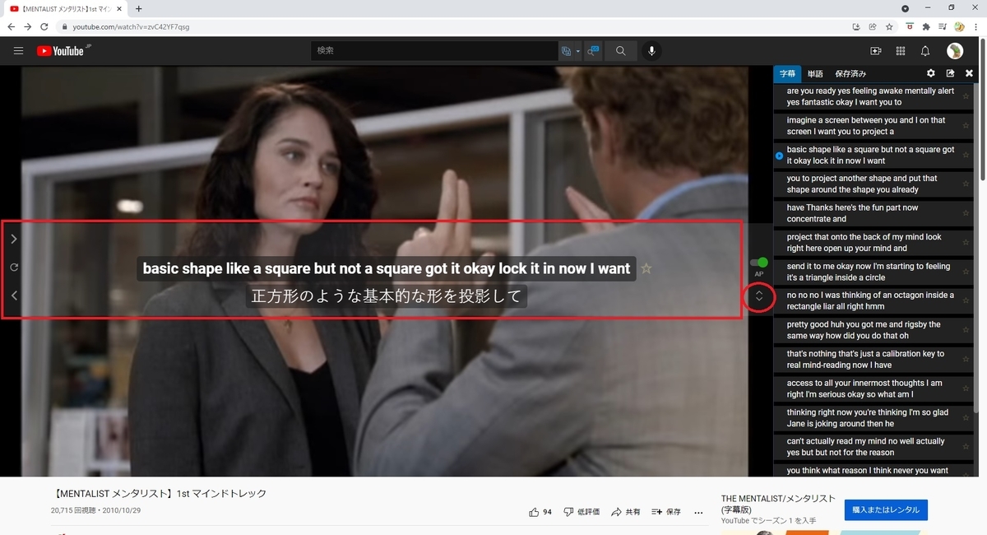Open the YouTube apps grid icon
987x535 pixels.
[901, 51]
